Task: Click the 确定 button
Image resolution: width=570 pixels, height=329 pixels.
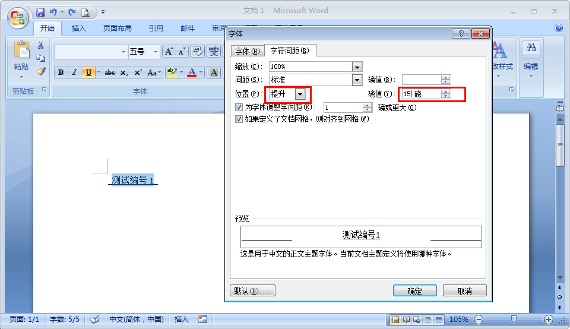Action: point(414,291)
